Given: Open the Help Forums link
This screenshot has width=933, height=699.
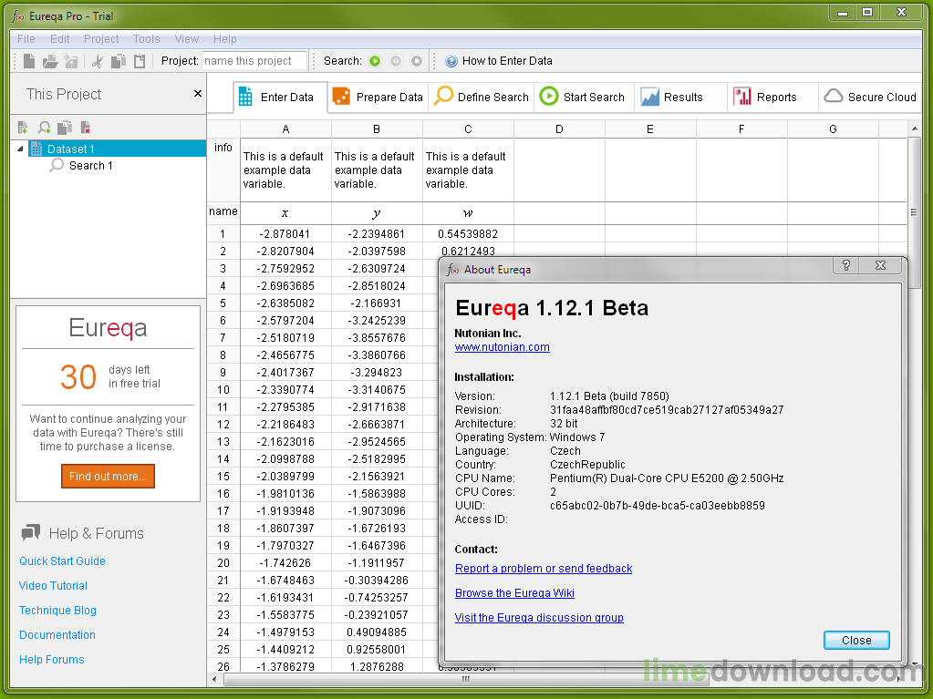Looking at the screenshot, I should pyautogui.click(x=51, y=659).
